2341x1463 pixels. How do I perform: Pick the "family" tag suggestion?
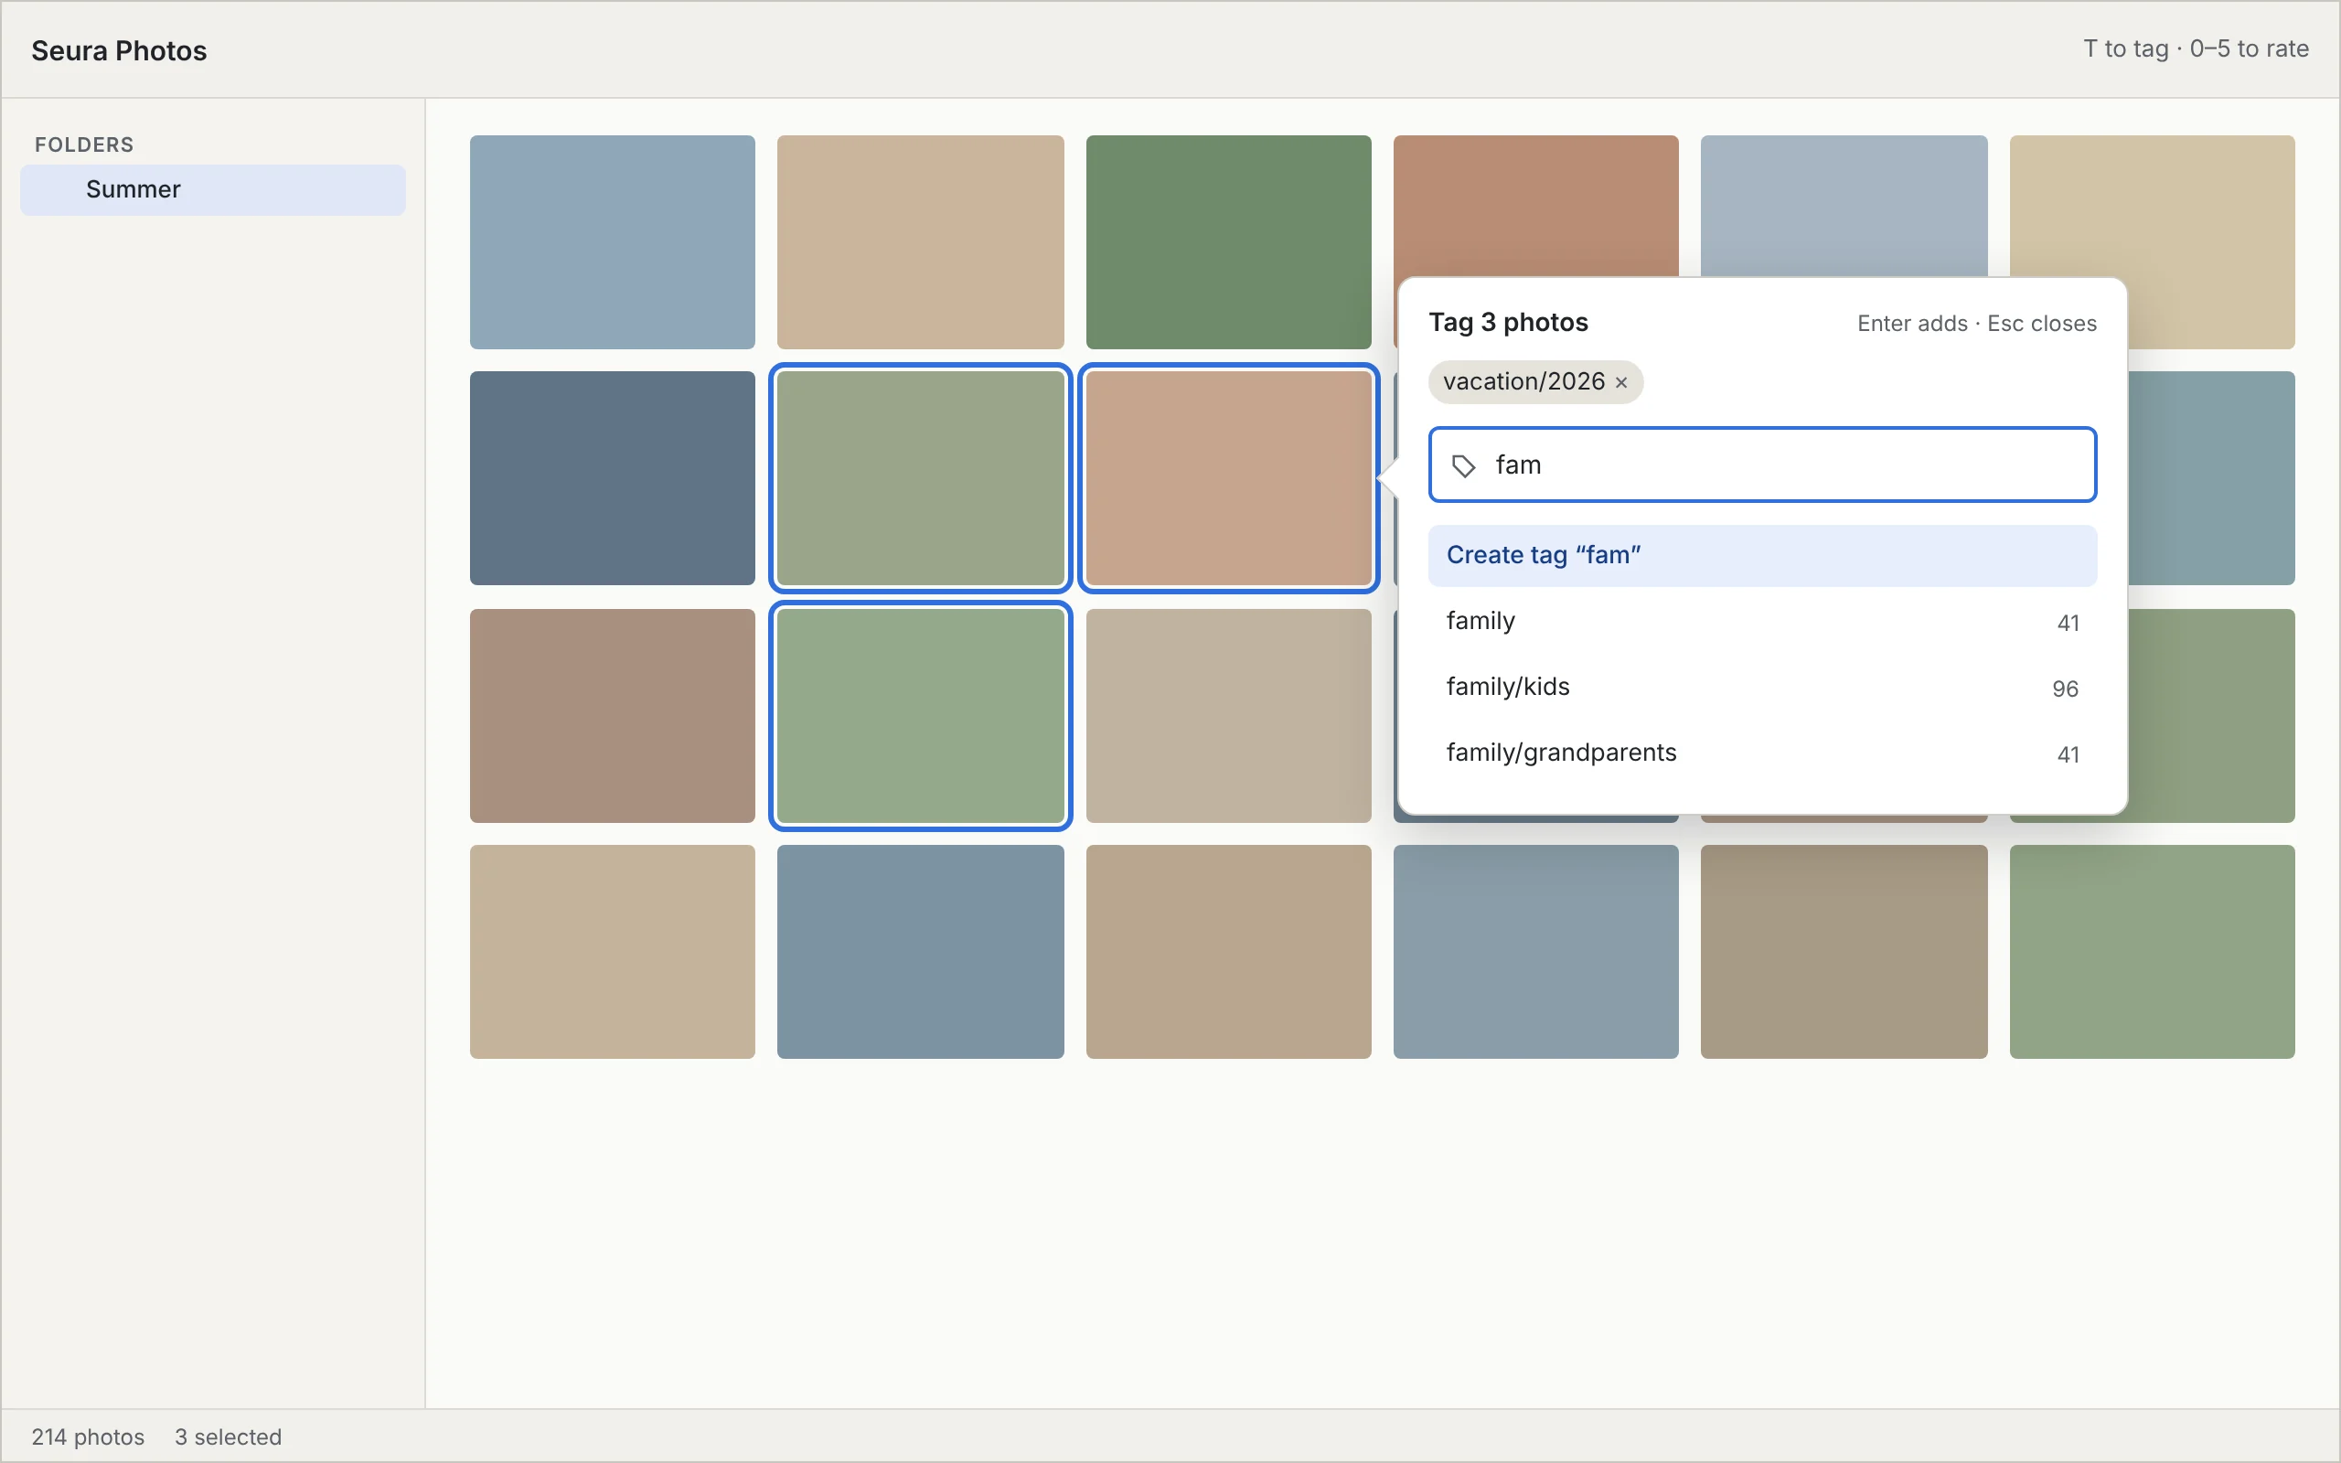pyautogui.click(x=1762, y=621)
